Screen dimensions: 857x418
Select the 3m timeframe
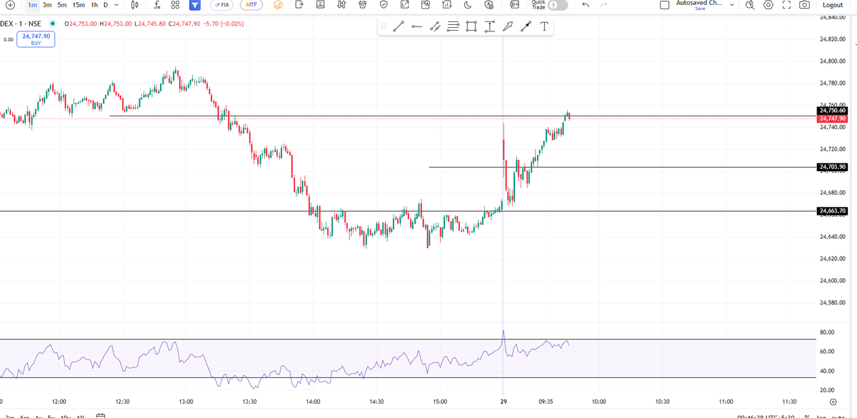click(x=47, y=5)
